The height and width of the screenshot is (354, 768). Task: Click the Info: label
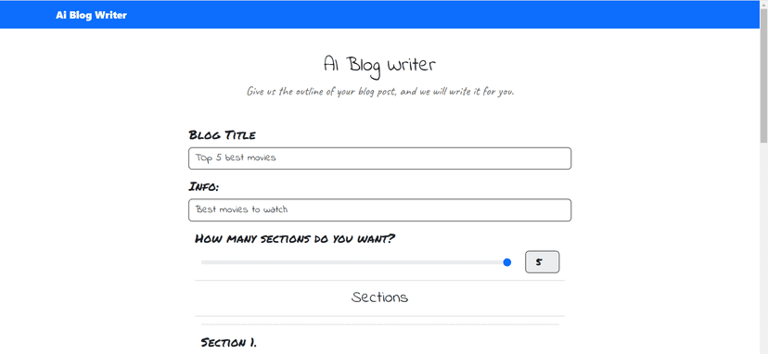point(204,187)
